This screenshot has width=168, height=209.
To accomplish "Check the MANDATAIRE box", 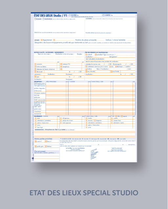I will click(43, 19).
